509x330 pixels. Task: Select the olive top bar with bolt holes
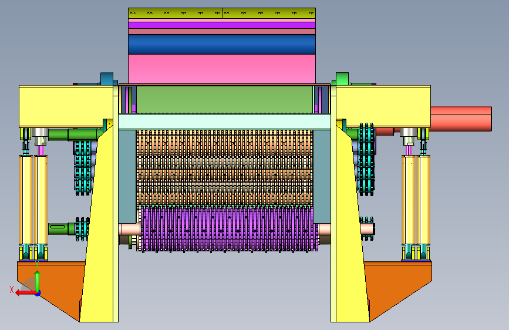click(x=222, y=14)
